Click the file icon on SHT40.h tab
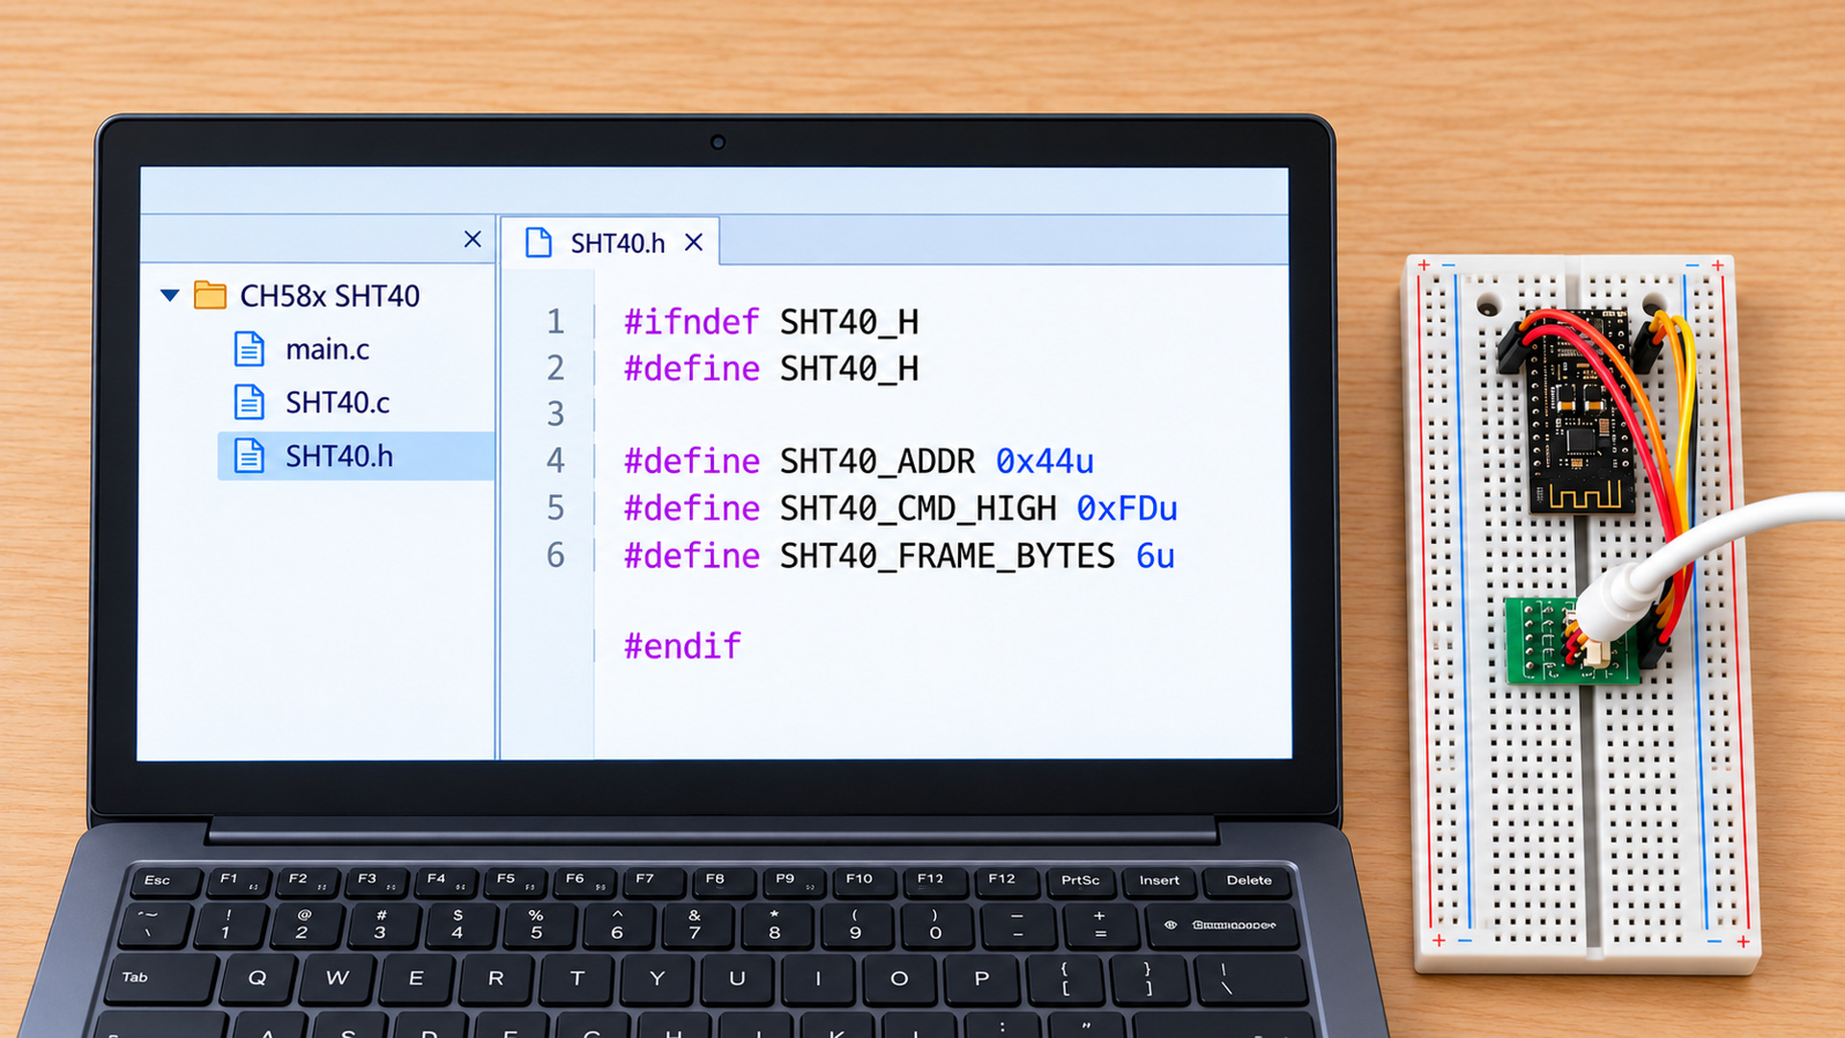 pyautogui.click(x=538, y=243)
